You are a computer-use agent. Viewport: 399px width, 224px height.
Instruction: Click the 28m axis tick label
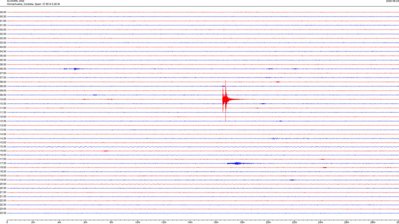pos(373,222)
